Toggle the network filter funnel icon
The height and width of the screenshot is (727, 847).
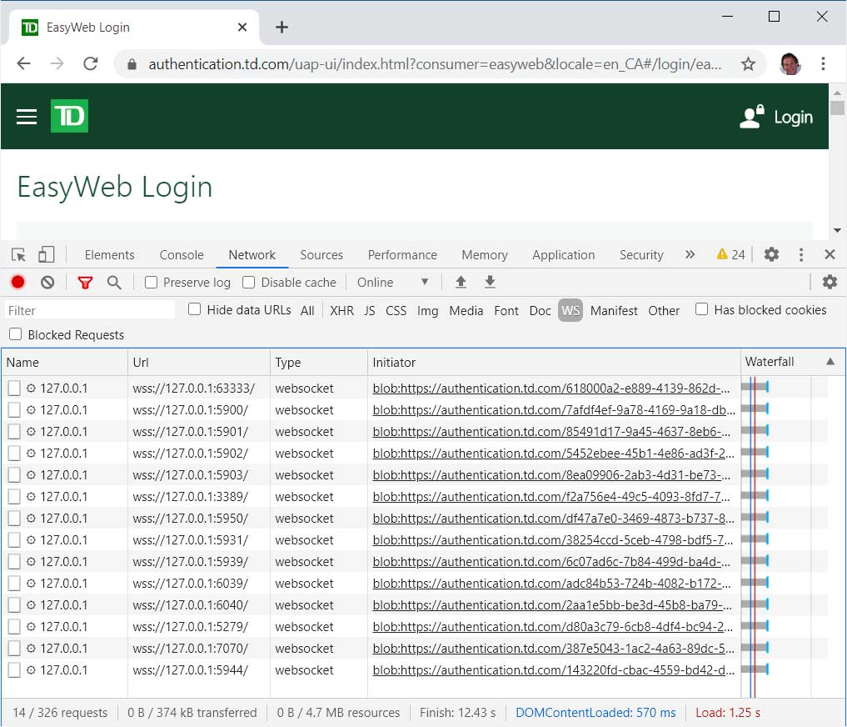pos(85,283)
